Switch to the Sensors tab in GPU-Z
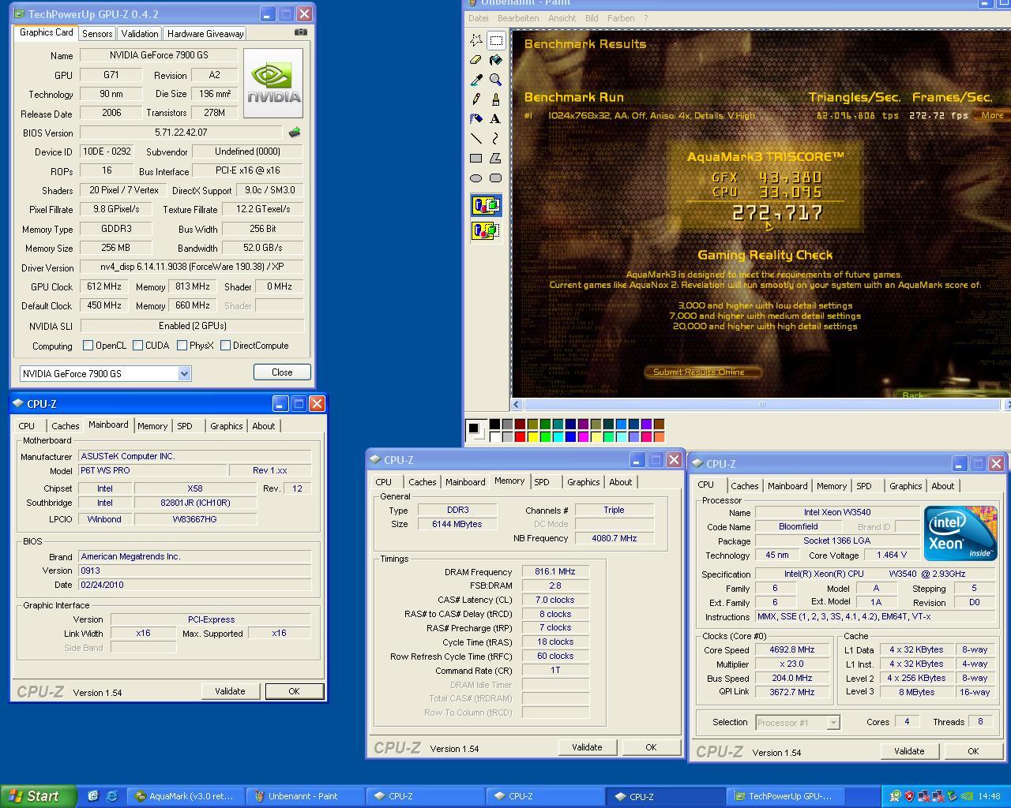 click(97, 33)
